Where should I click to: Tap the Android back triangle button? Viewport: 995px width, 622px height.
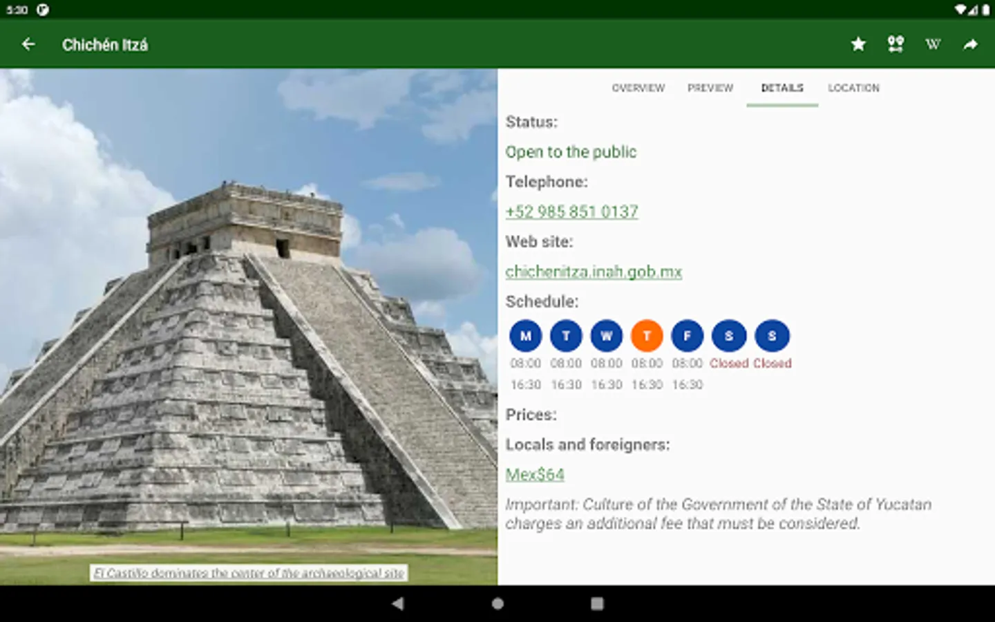[397, 603]
